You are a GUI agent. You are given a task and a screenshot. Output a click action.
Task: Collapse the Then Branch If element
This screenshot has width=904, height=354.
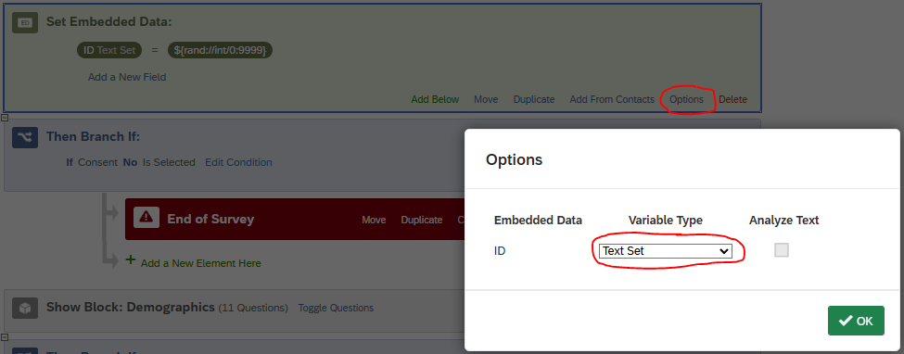coord(5,119)
